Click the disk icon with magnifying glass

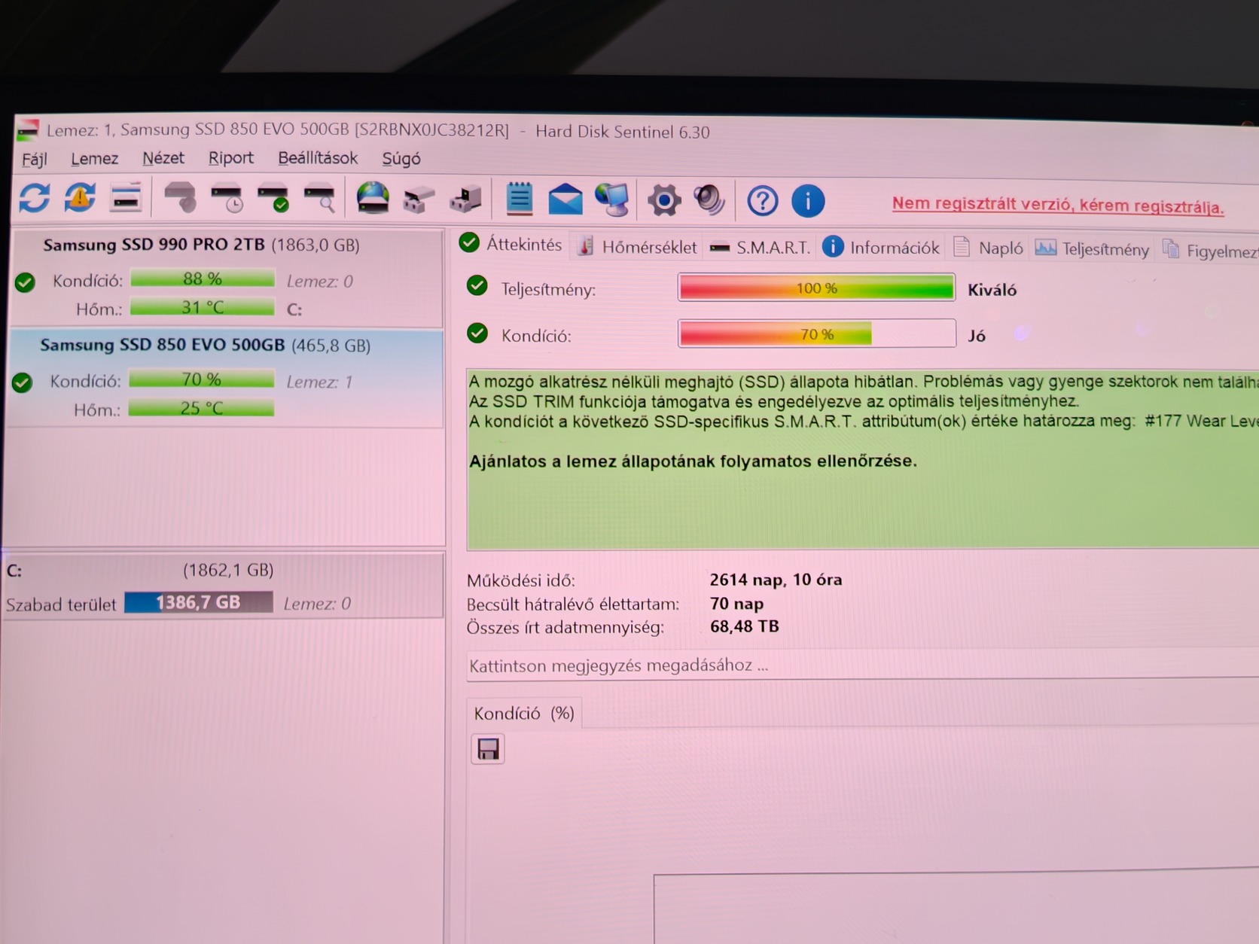pos(319,199)
